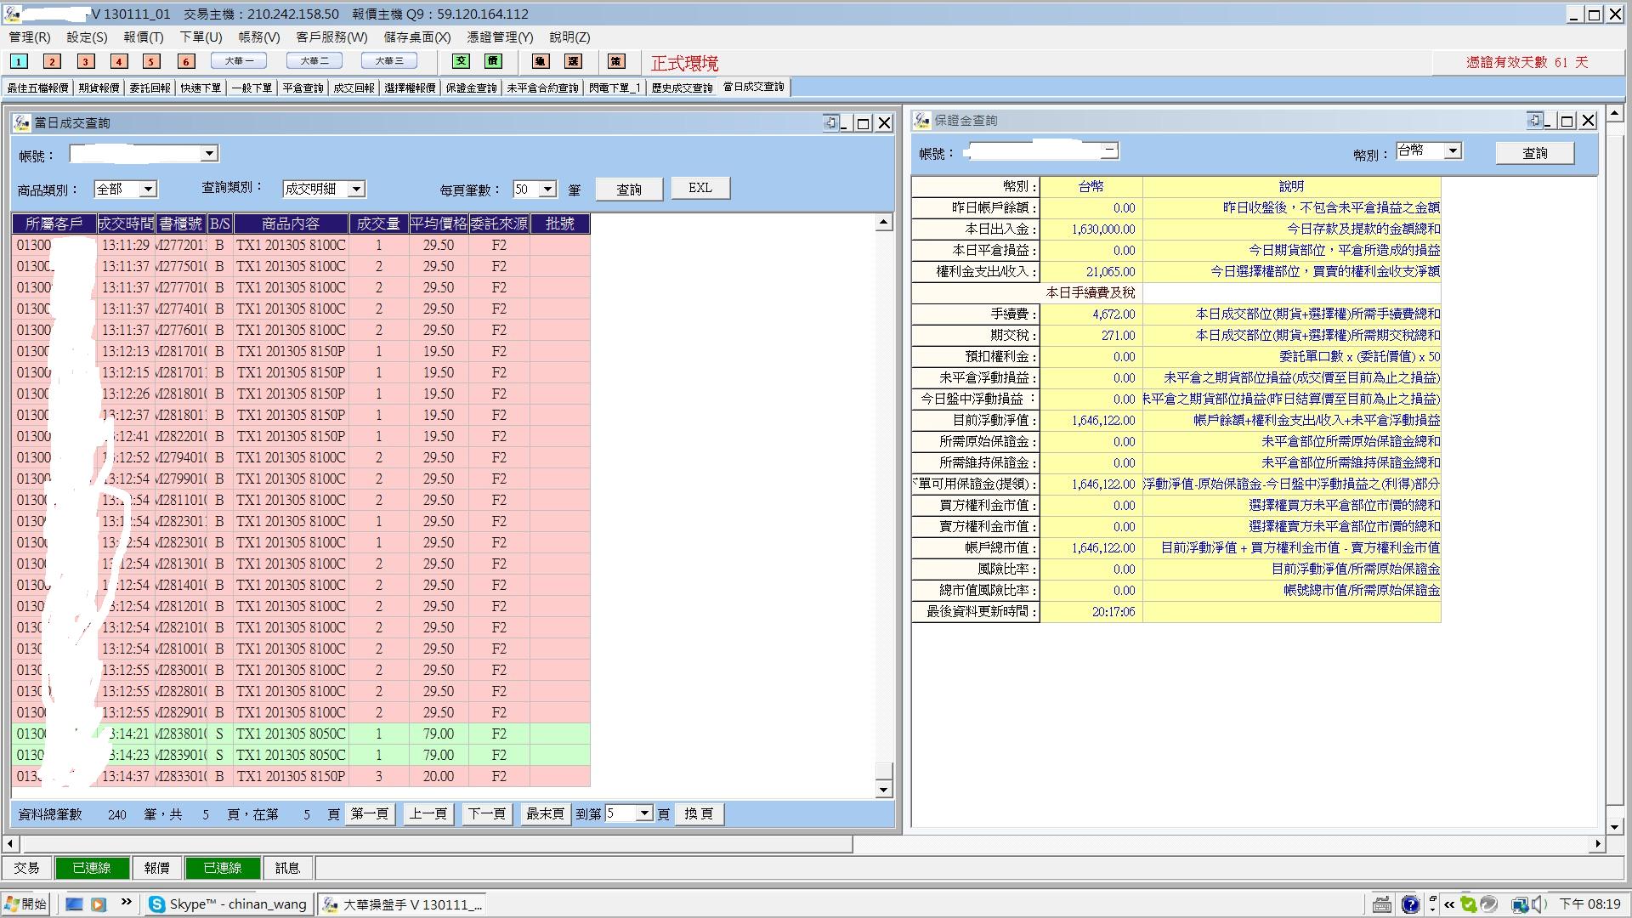Click the 商品內容 column header
The height and width of the screenshot is (918, 1632).
pyautogui.click(x=291, y=224)
